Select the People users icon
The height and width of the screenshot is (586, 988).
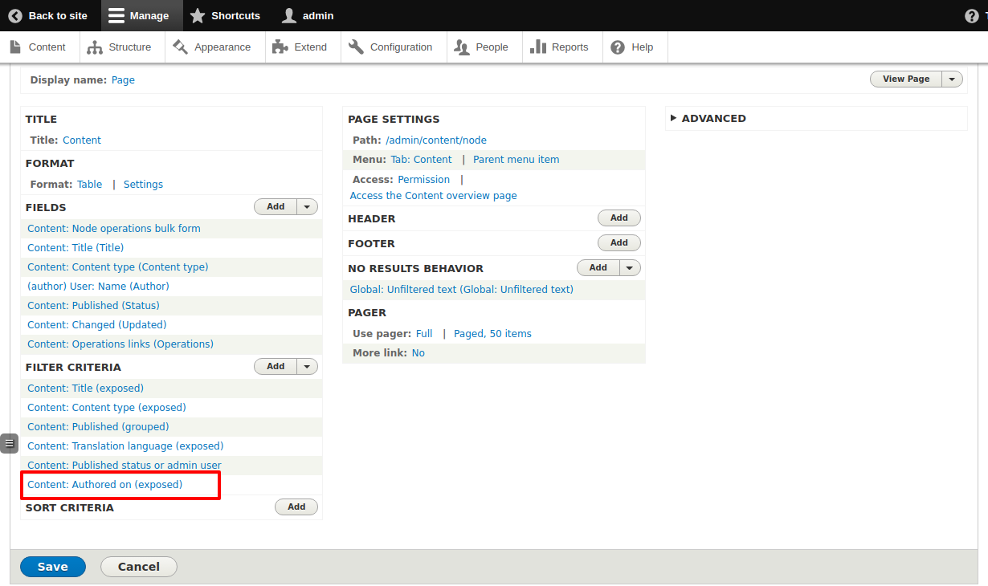pos(463,47)
